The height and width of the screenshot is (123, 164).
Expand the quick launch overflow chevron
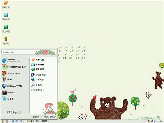click(24, 121)
